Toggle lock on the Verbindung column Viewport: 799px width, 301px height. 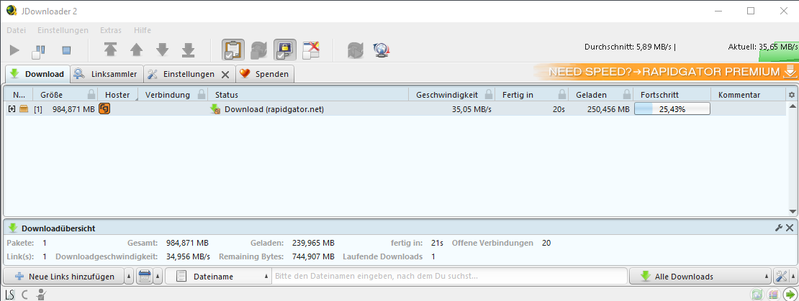coord(202,95)
